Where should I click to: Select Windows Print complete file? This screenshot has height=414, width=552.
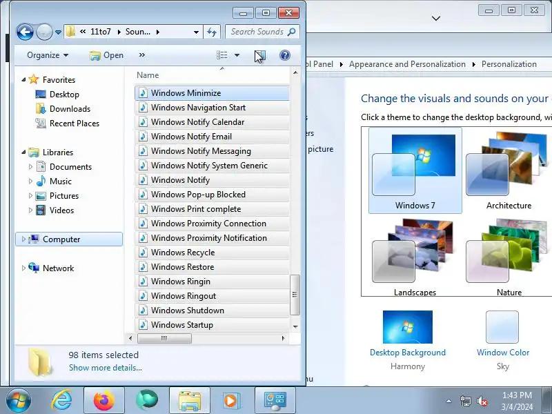click(x=212, y=209)
